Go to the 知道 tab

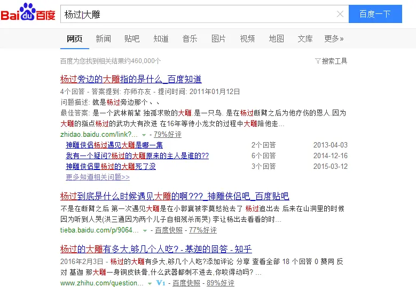pos(161,39)
